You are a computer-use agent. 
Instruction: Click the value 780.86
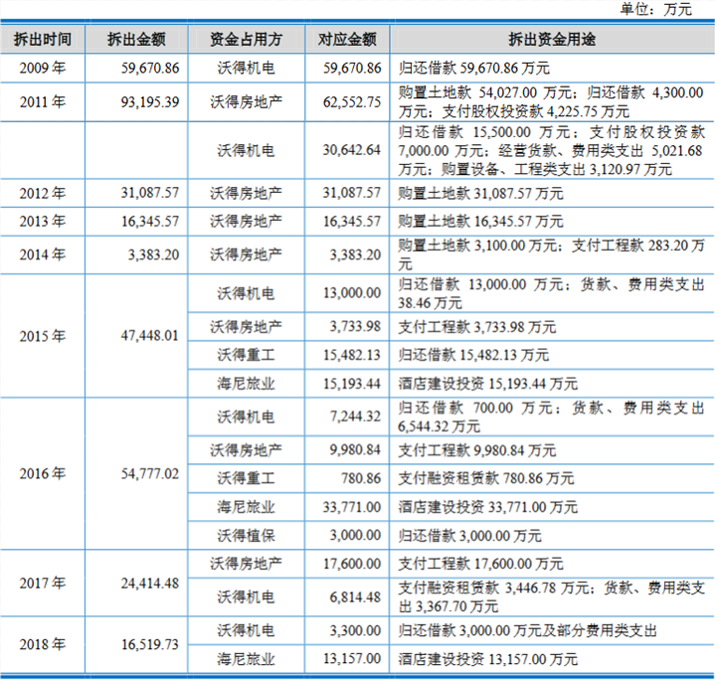361,478
